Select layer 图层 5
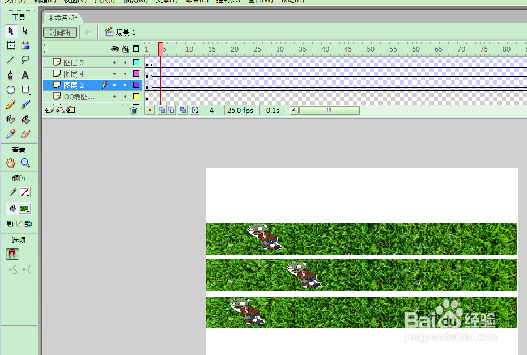Screen dimensions: 527x355 coord(74,62)
